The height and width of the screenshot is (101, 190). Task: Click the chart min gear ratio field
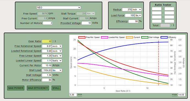(73, 95)
